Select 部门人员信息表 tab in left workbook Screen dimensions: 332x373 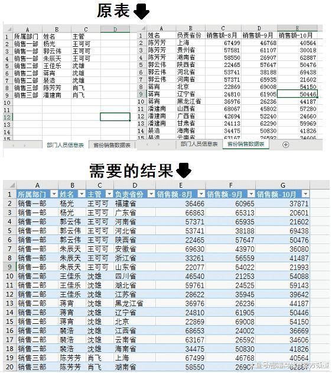click(65, 145)
